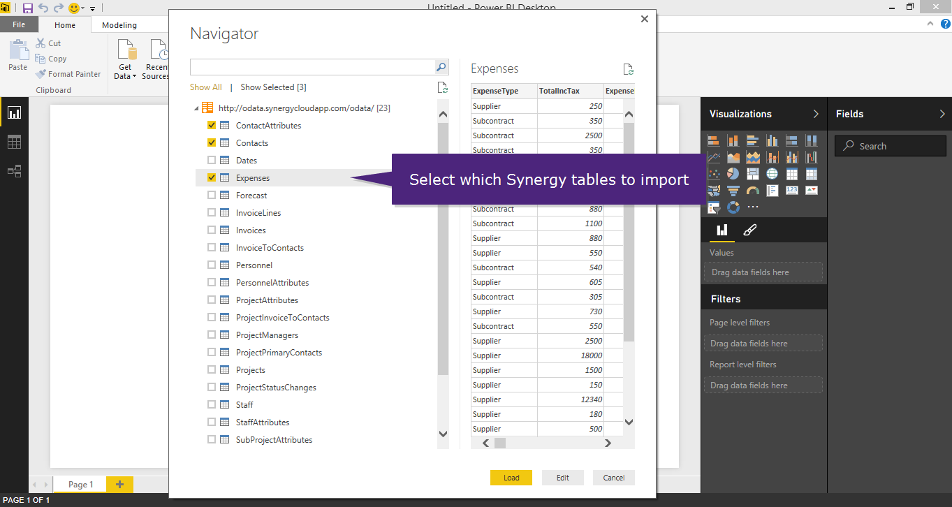The image size is (952, 507).
Task: Choose the KPI visualization
Action: click(x=811, y=190)
